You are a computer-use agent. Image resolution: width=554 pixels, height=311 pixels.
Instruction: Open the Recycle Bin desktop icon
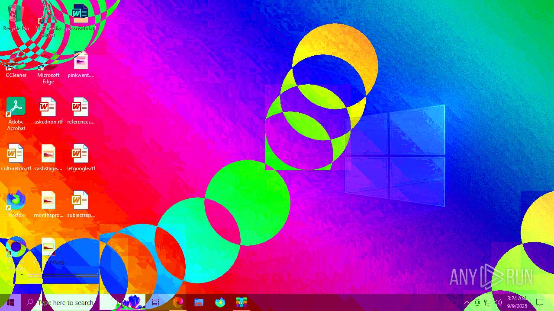(16, 18)
